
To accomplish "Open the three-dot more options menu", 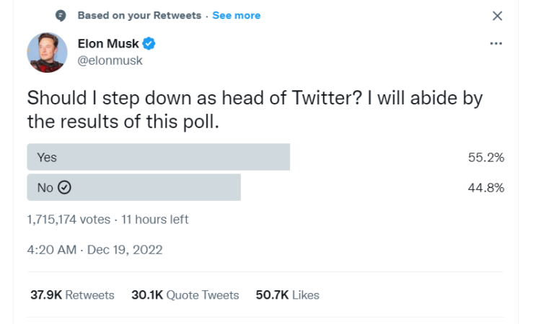I will point(496,43).
